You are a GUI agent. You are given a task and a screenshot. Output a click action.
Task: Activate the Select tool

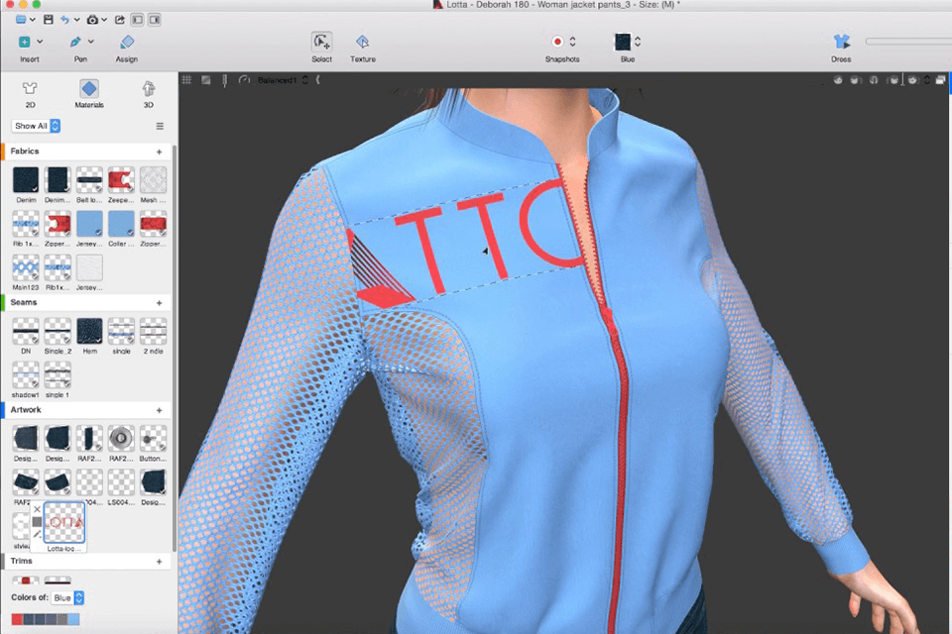click(321, 42)
